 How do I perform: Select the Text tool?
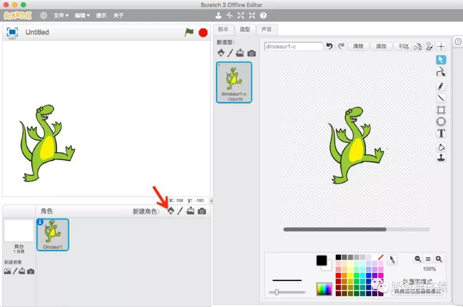[441, 133]
